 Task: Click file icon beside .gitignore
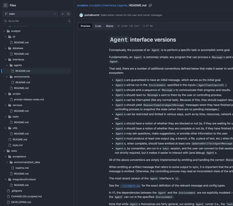8,191
